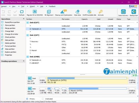Click C: MavisVi block in disk map
The height and width of the screenshot is (103, 139).
coord(98,90)
